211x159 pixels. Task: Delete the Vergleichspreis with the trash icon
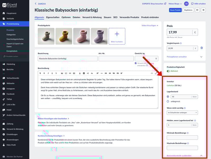pyautogui.click(x=202, y=48)
